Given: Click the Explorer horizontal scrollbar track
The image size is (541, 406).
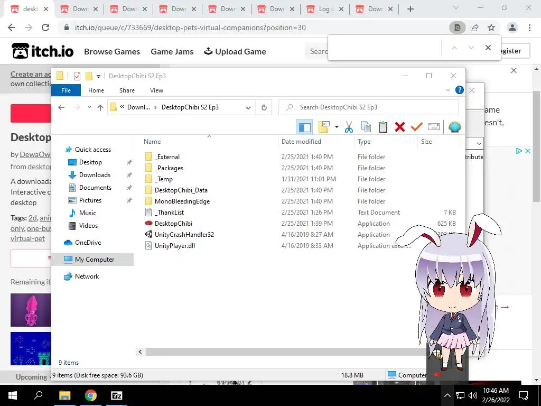Looking at the screenshot, I should pyautogui.click(x=286, y=352).
